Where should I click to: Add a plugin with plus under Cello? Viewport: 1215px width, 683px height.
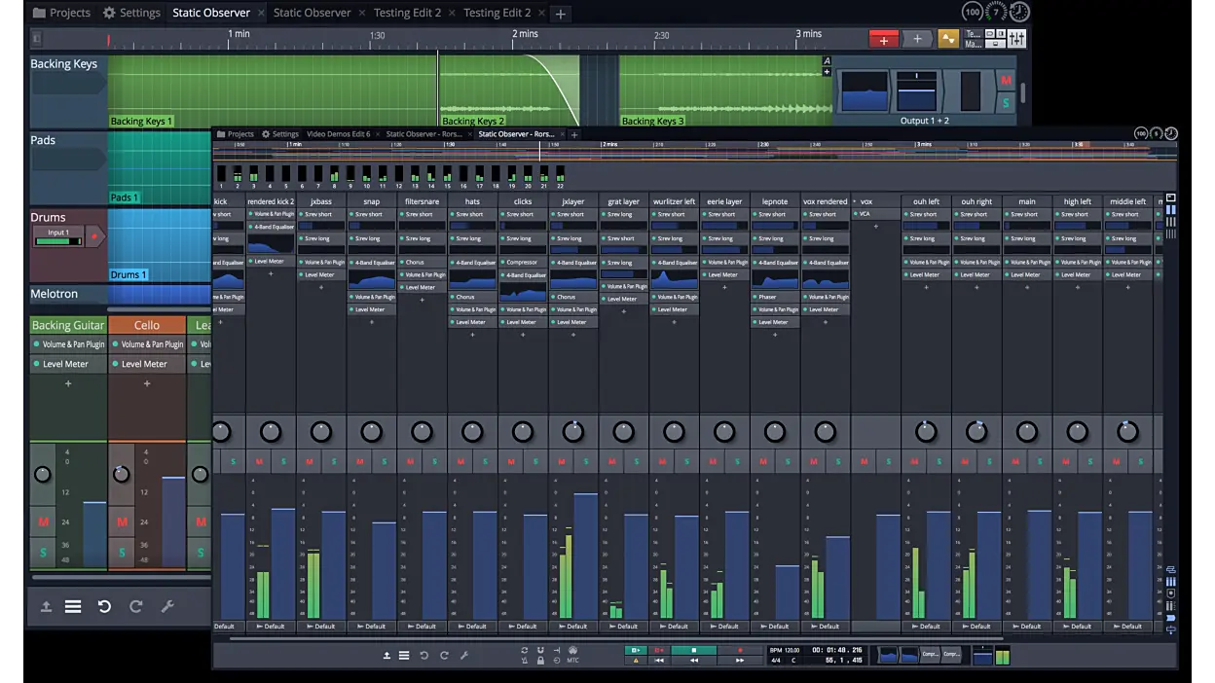147,384
